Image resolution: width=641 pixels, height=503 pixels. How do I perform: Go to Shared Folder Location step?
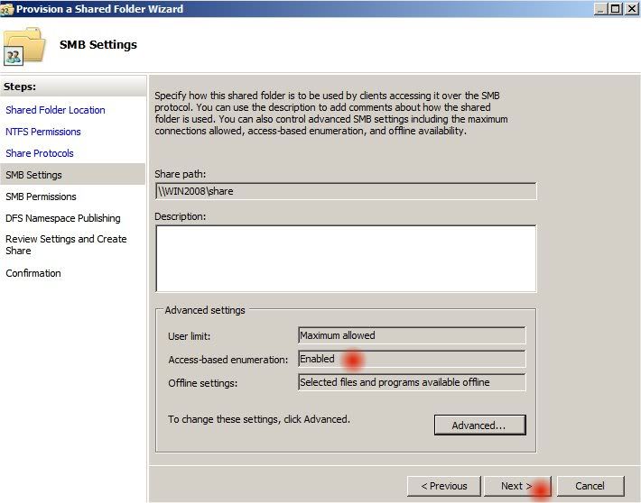pyautogui.click(x=55, y=110)
